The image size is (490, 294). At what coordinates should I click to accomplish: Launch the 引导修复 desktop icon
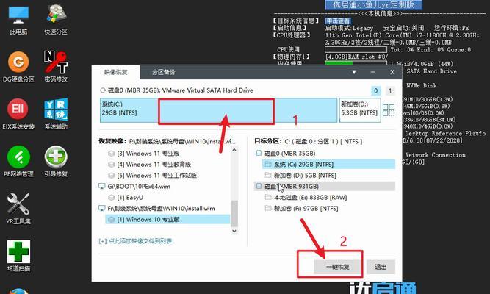56,162
